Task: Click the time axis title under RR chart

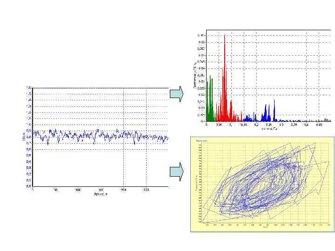Action: click(x=100, y=194)
